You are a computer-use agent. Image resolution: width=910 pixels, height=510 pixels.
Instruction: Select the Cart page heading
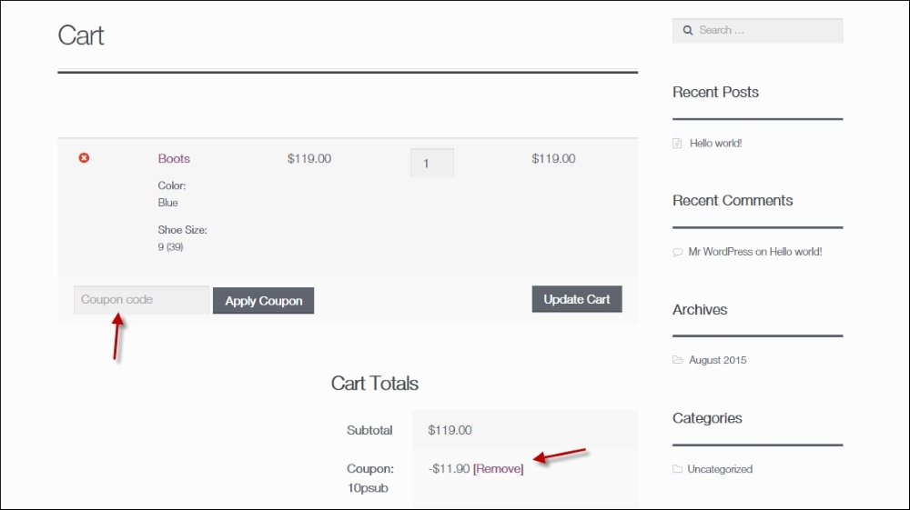coord(81,35)
